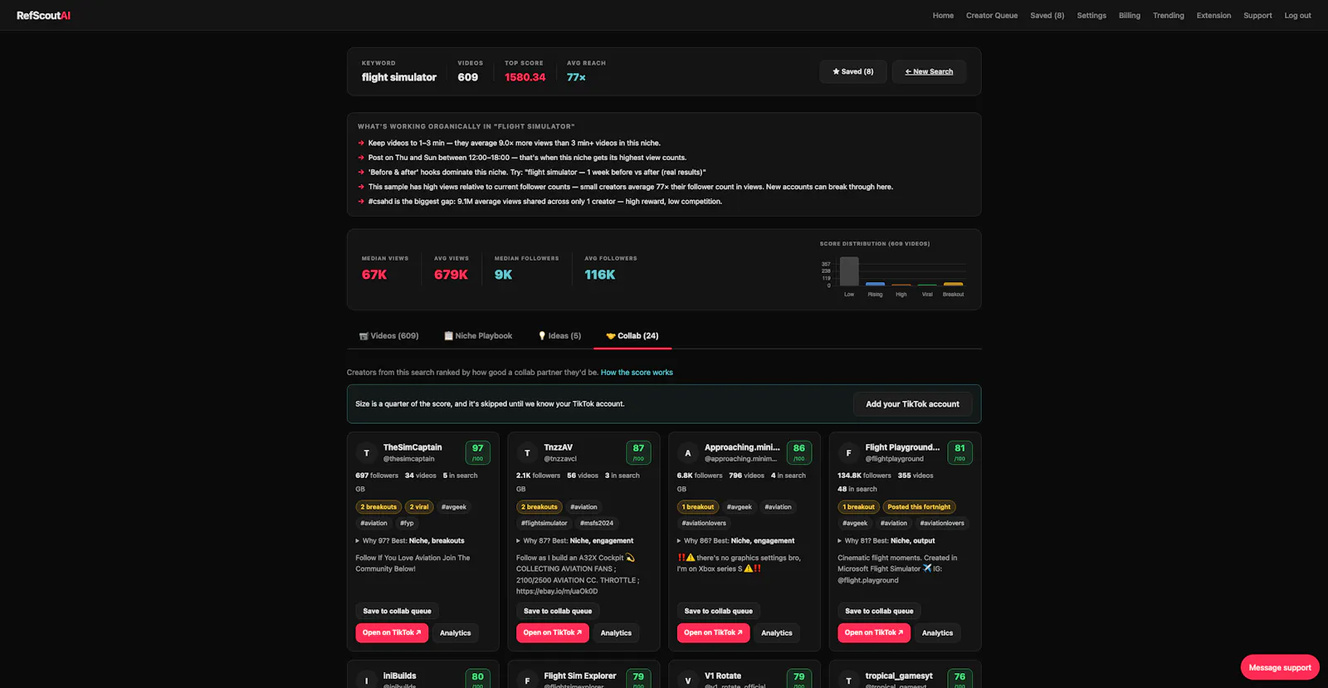This screenshot has height=688, width=1328.
Task: Expand the "Why 86?" score explanation
Action: coord(735,540)
